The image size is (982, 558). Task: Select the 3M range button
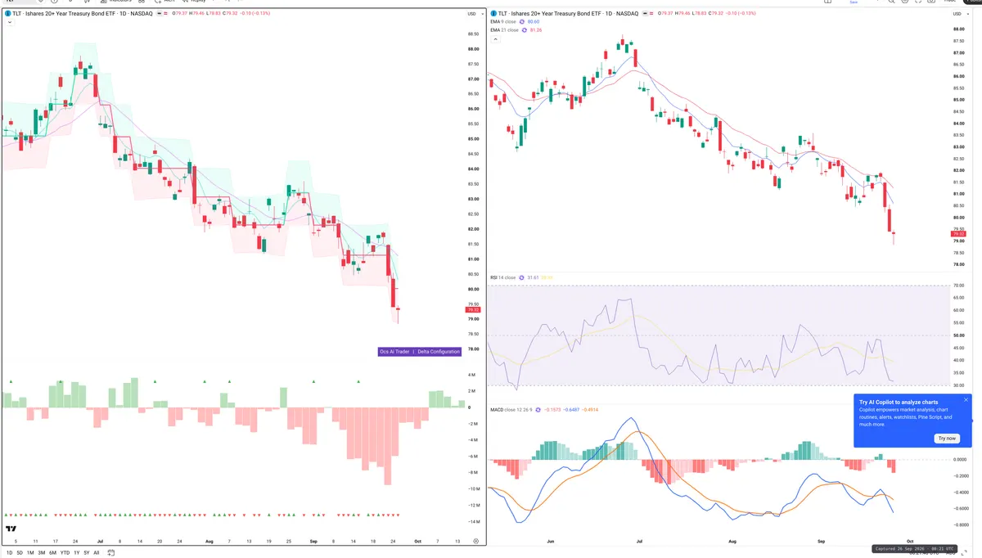pos(42,552)
